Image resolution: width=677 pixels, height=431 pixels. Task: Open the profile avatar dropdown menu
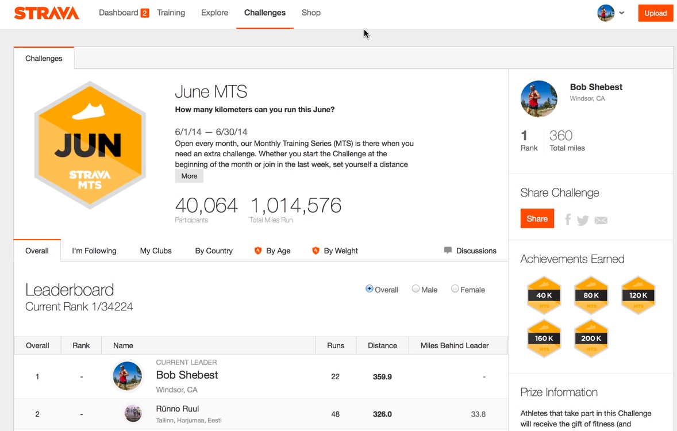(x=611, y=13)
